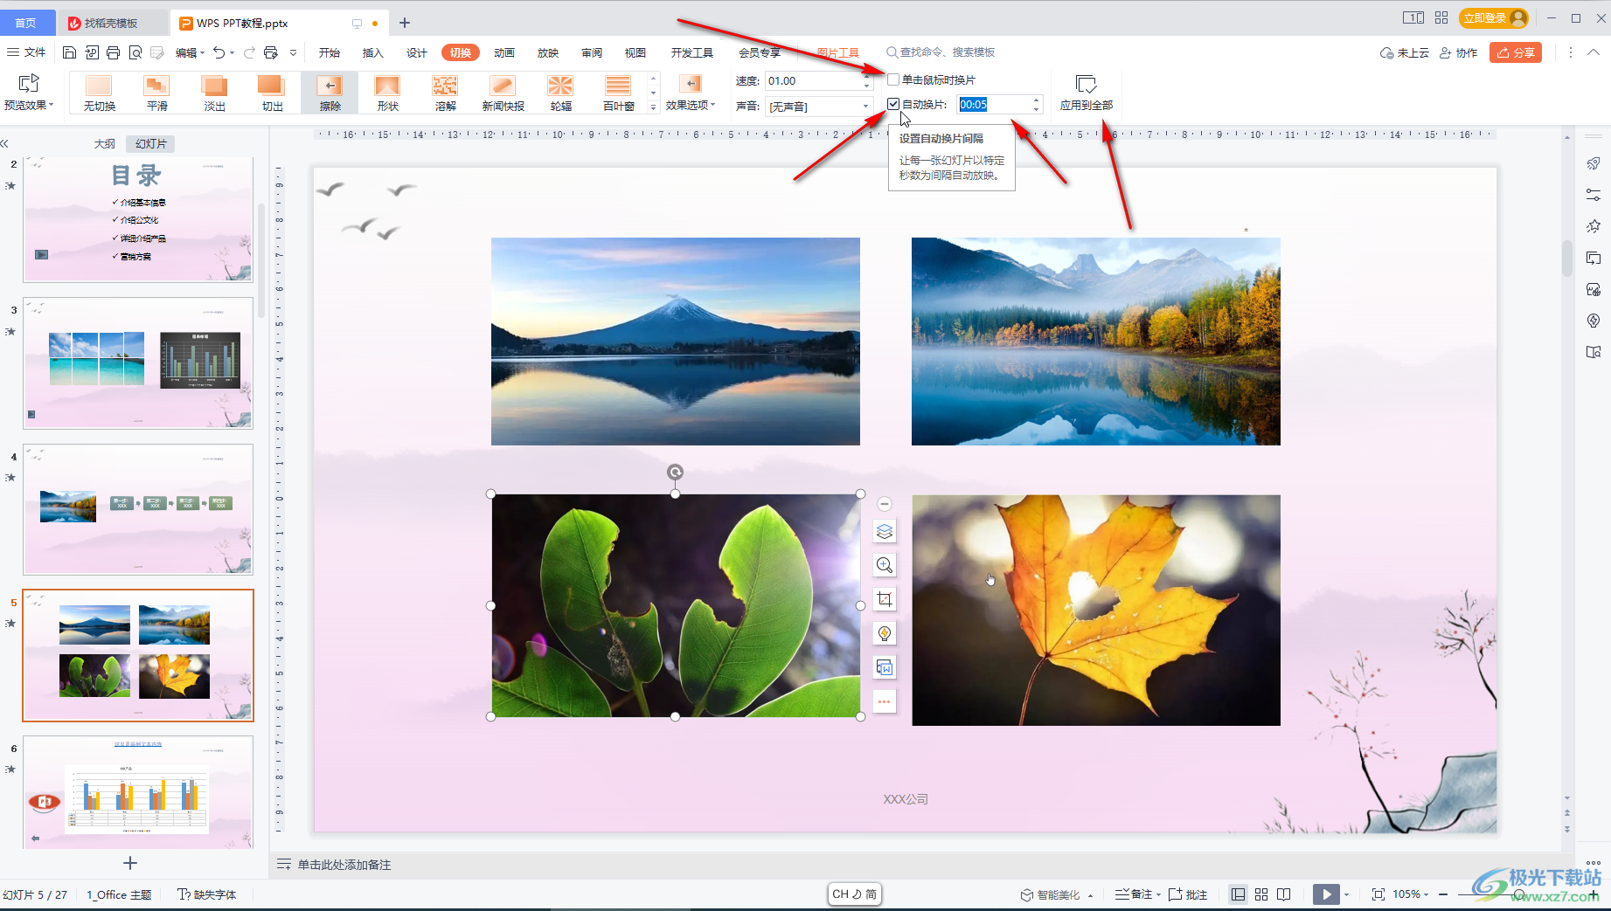The width and height of the screenshot is (1611, 911).
Task: Click the 协作 collaborate button
Action: point(1459,52)
